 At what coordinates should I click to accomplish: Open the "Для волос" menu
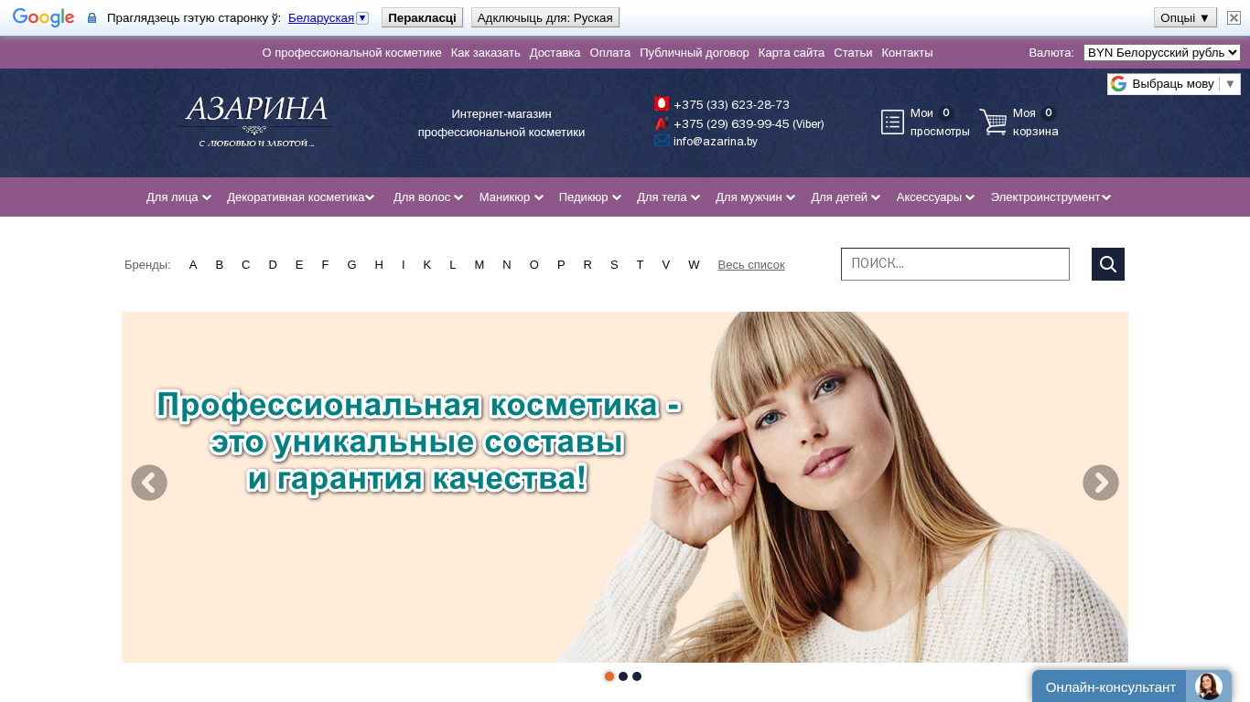point(427,197)
